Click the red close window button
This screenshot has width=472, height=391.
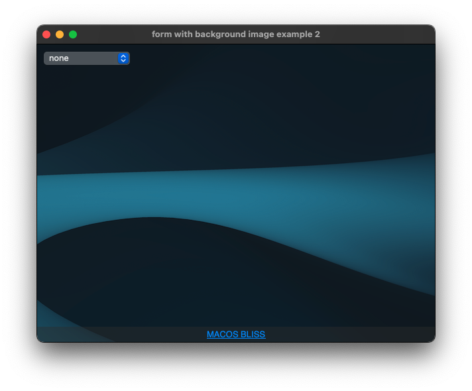tap(46, 34)
